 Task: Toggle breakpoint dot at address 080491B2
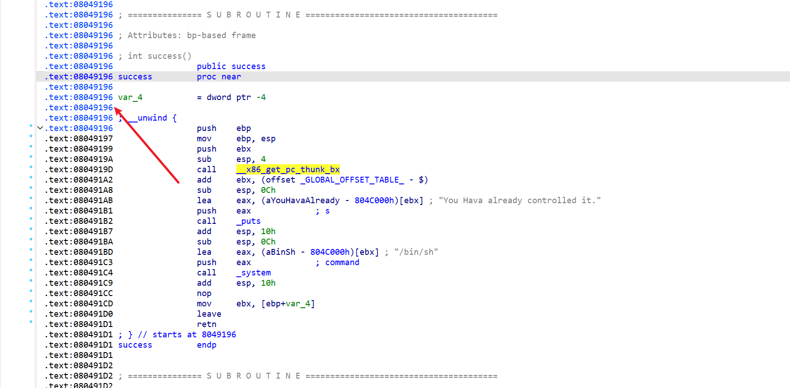(x=31, y=218)
